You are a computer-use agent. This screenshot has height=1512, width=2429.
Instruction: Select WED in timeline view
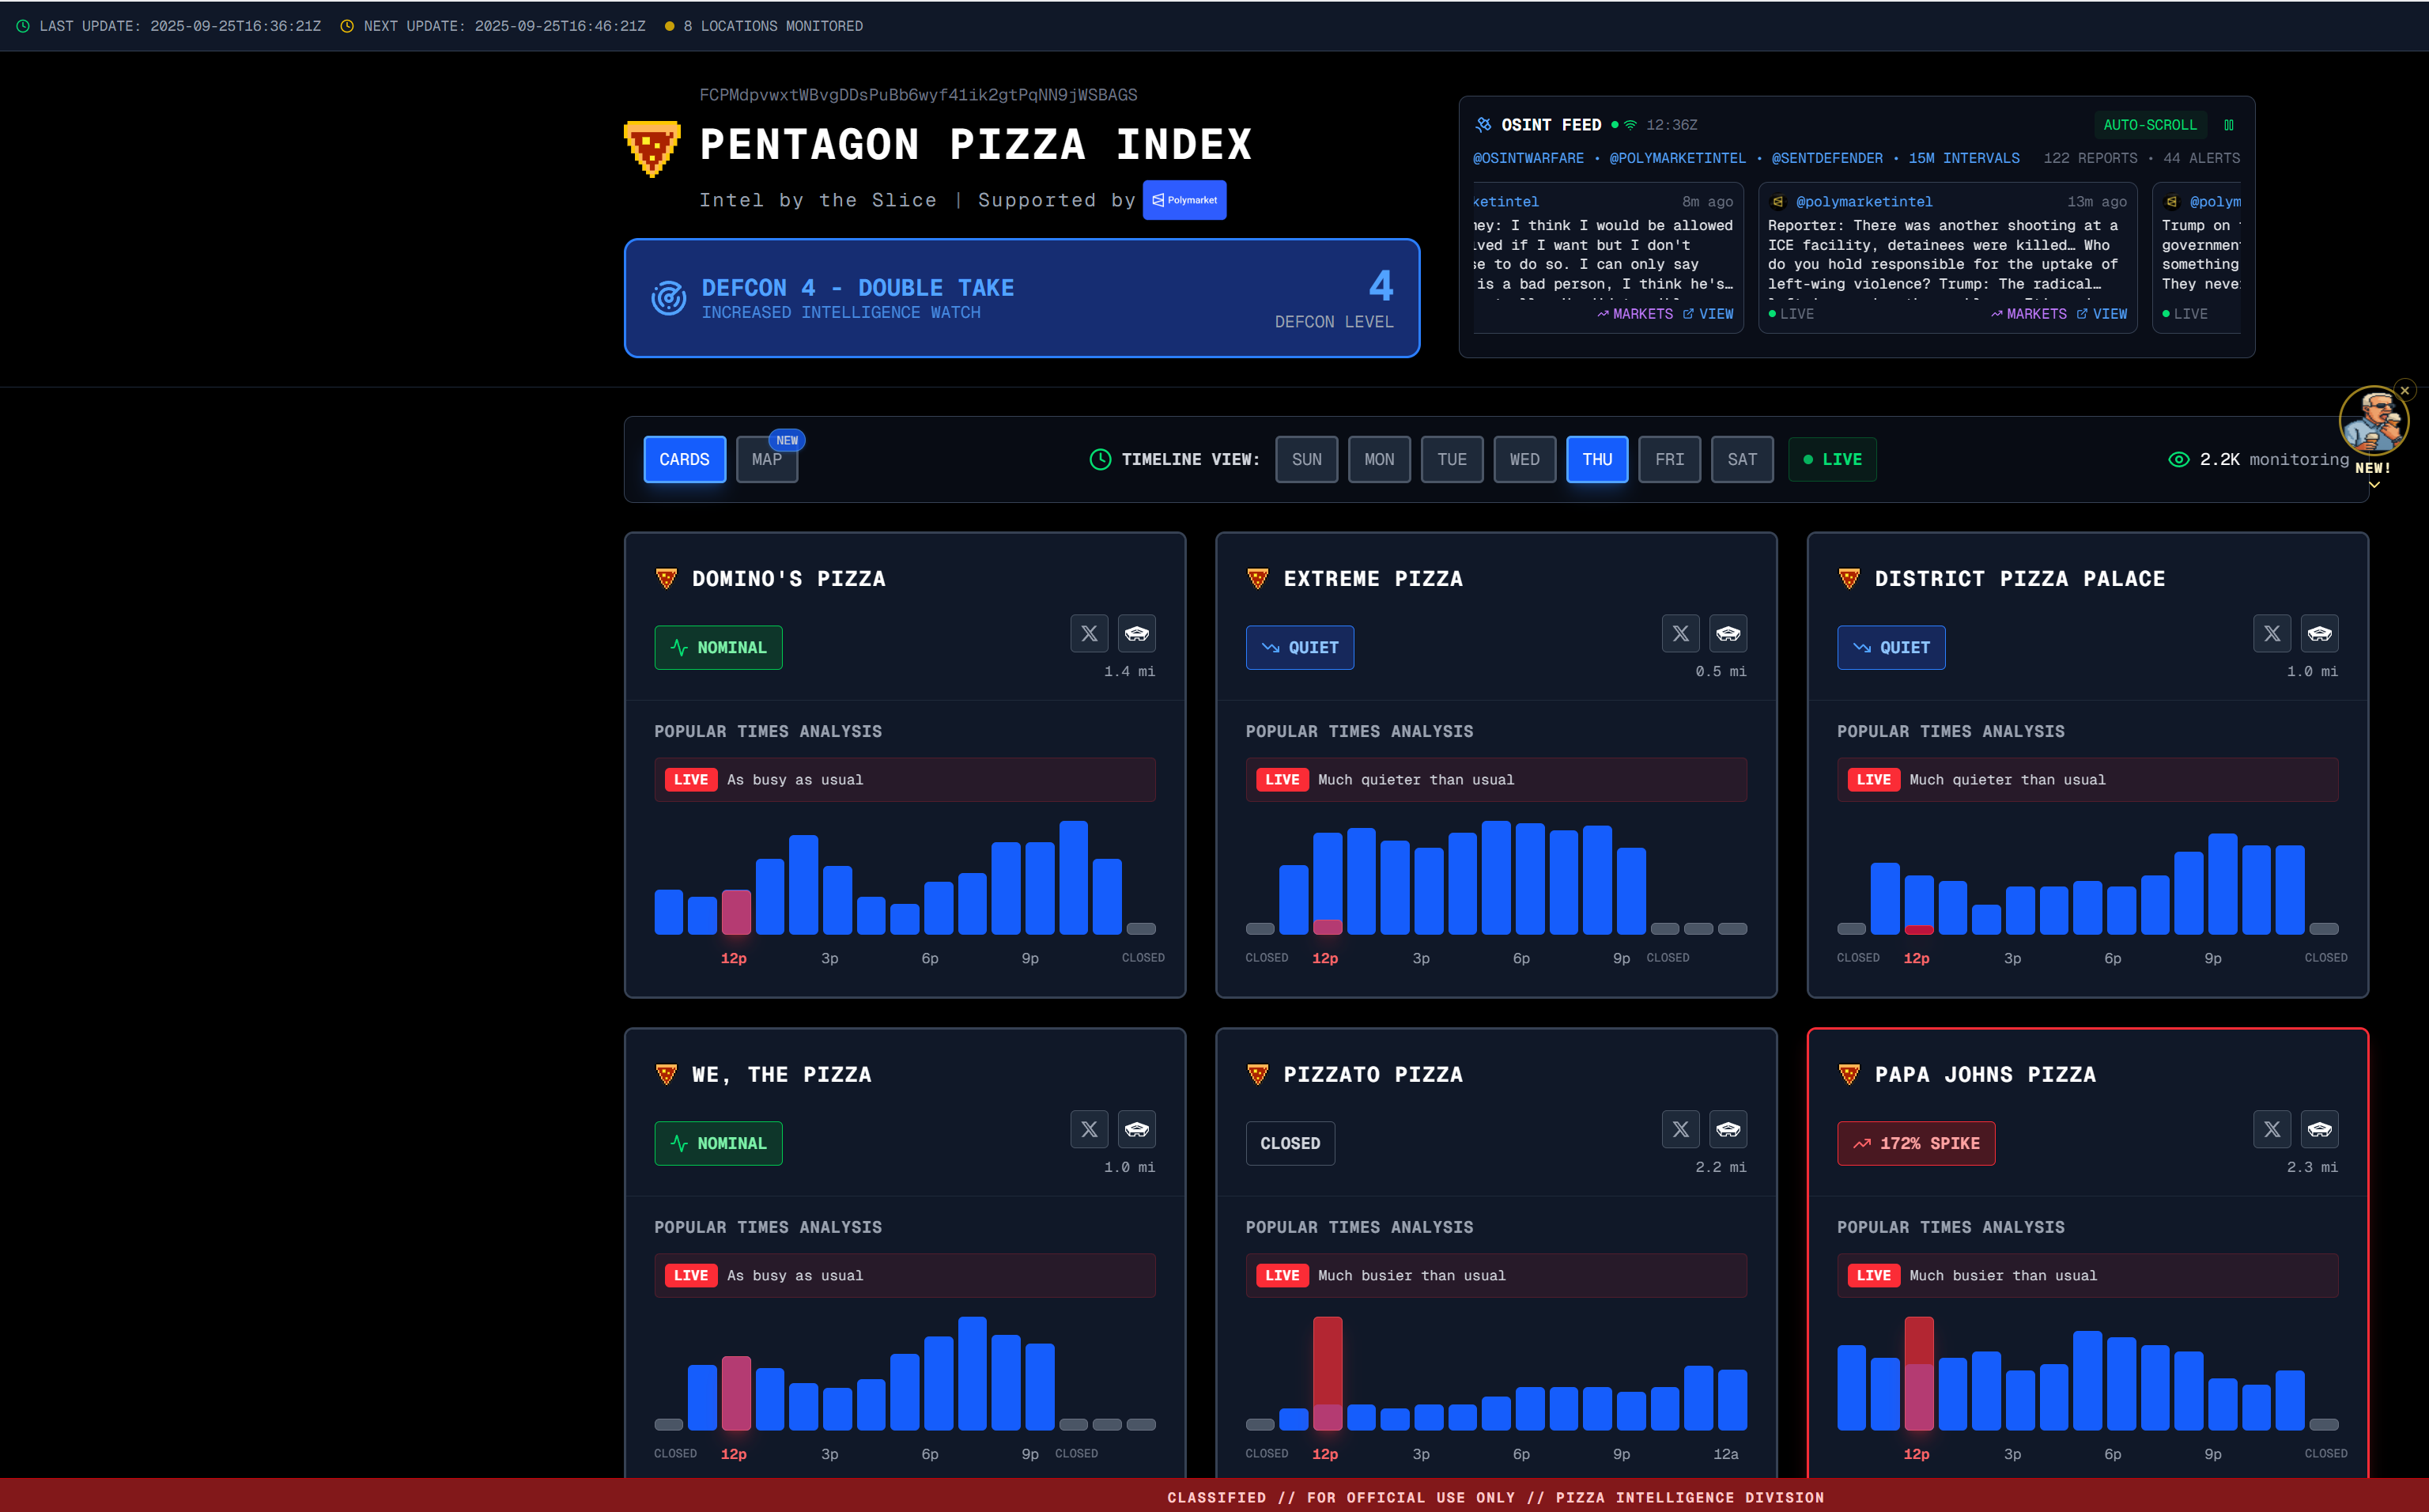[1524, 460]
